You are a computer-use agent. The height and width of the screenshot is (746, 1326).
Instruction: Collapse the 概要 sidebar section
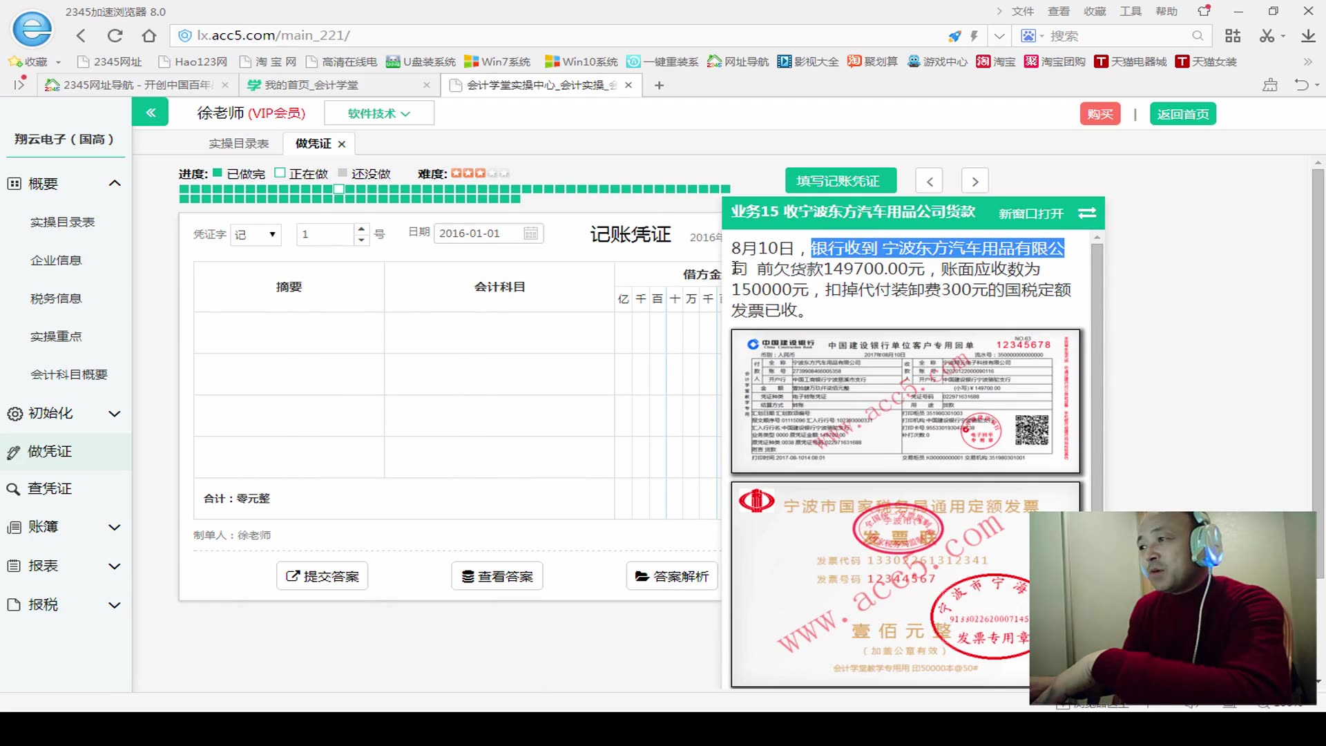114,182
